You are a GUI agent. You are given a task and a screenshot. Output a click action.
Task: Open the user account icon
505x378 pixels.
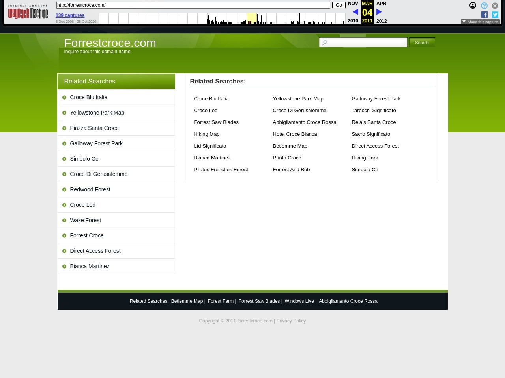point(473,6)
